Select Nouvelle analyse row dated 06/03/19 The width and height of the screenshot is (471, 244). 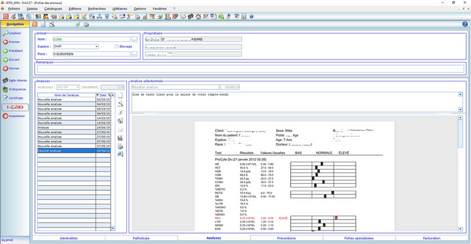point(74,113)
